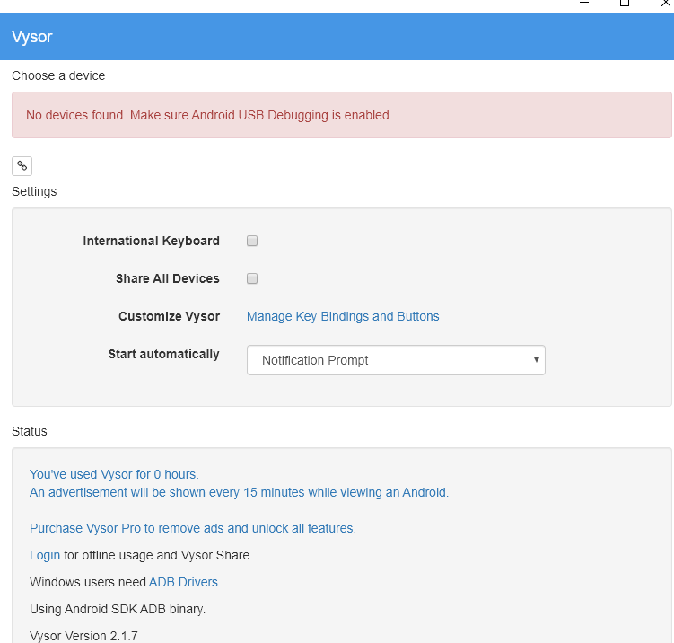Click the advertisement every 15 minutes link
674x643 pixels.
[x=239, y=492]
